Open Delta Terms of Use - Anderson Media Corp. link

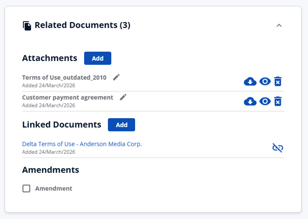coord(82,144)
